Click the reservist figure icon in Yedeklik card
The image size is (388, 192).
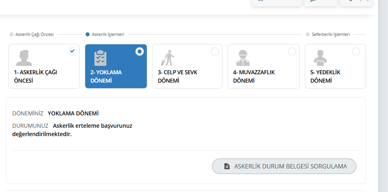click(320, 58)
